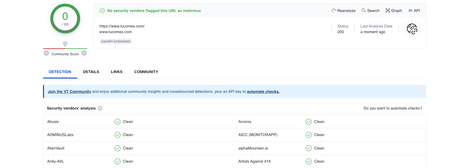The height and width of the screenshot is (168, 472).
Task: Open the Links tab
Action: (x=117, y=72)
